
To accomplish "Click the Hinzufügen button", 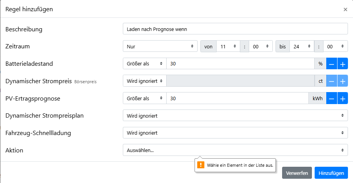I will [x=331, y=173].
